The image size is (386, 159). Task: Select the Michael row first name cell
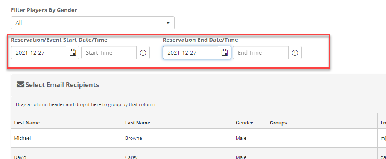pyautogui.click(x=67, y=138)
